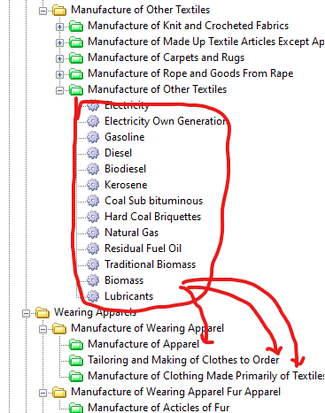This screenshot has width=325, height=413.
Task: Click gear icon next to Diesel
Action: click(x=93, y=153)
